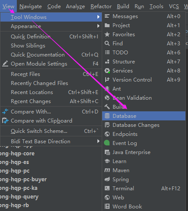Click the Terminal prompt icon
Viewport: 188px width, 211px height.
[107, 188]
